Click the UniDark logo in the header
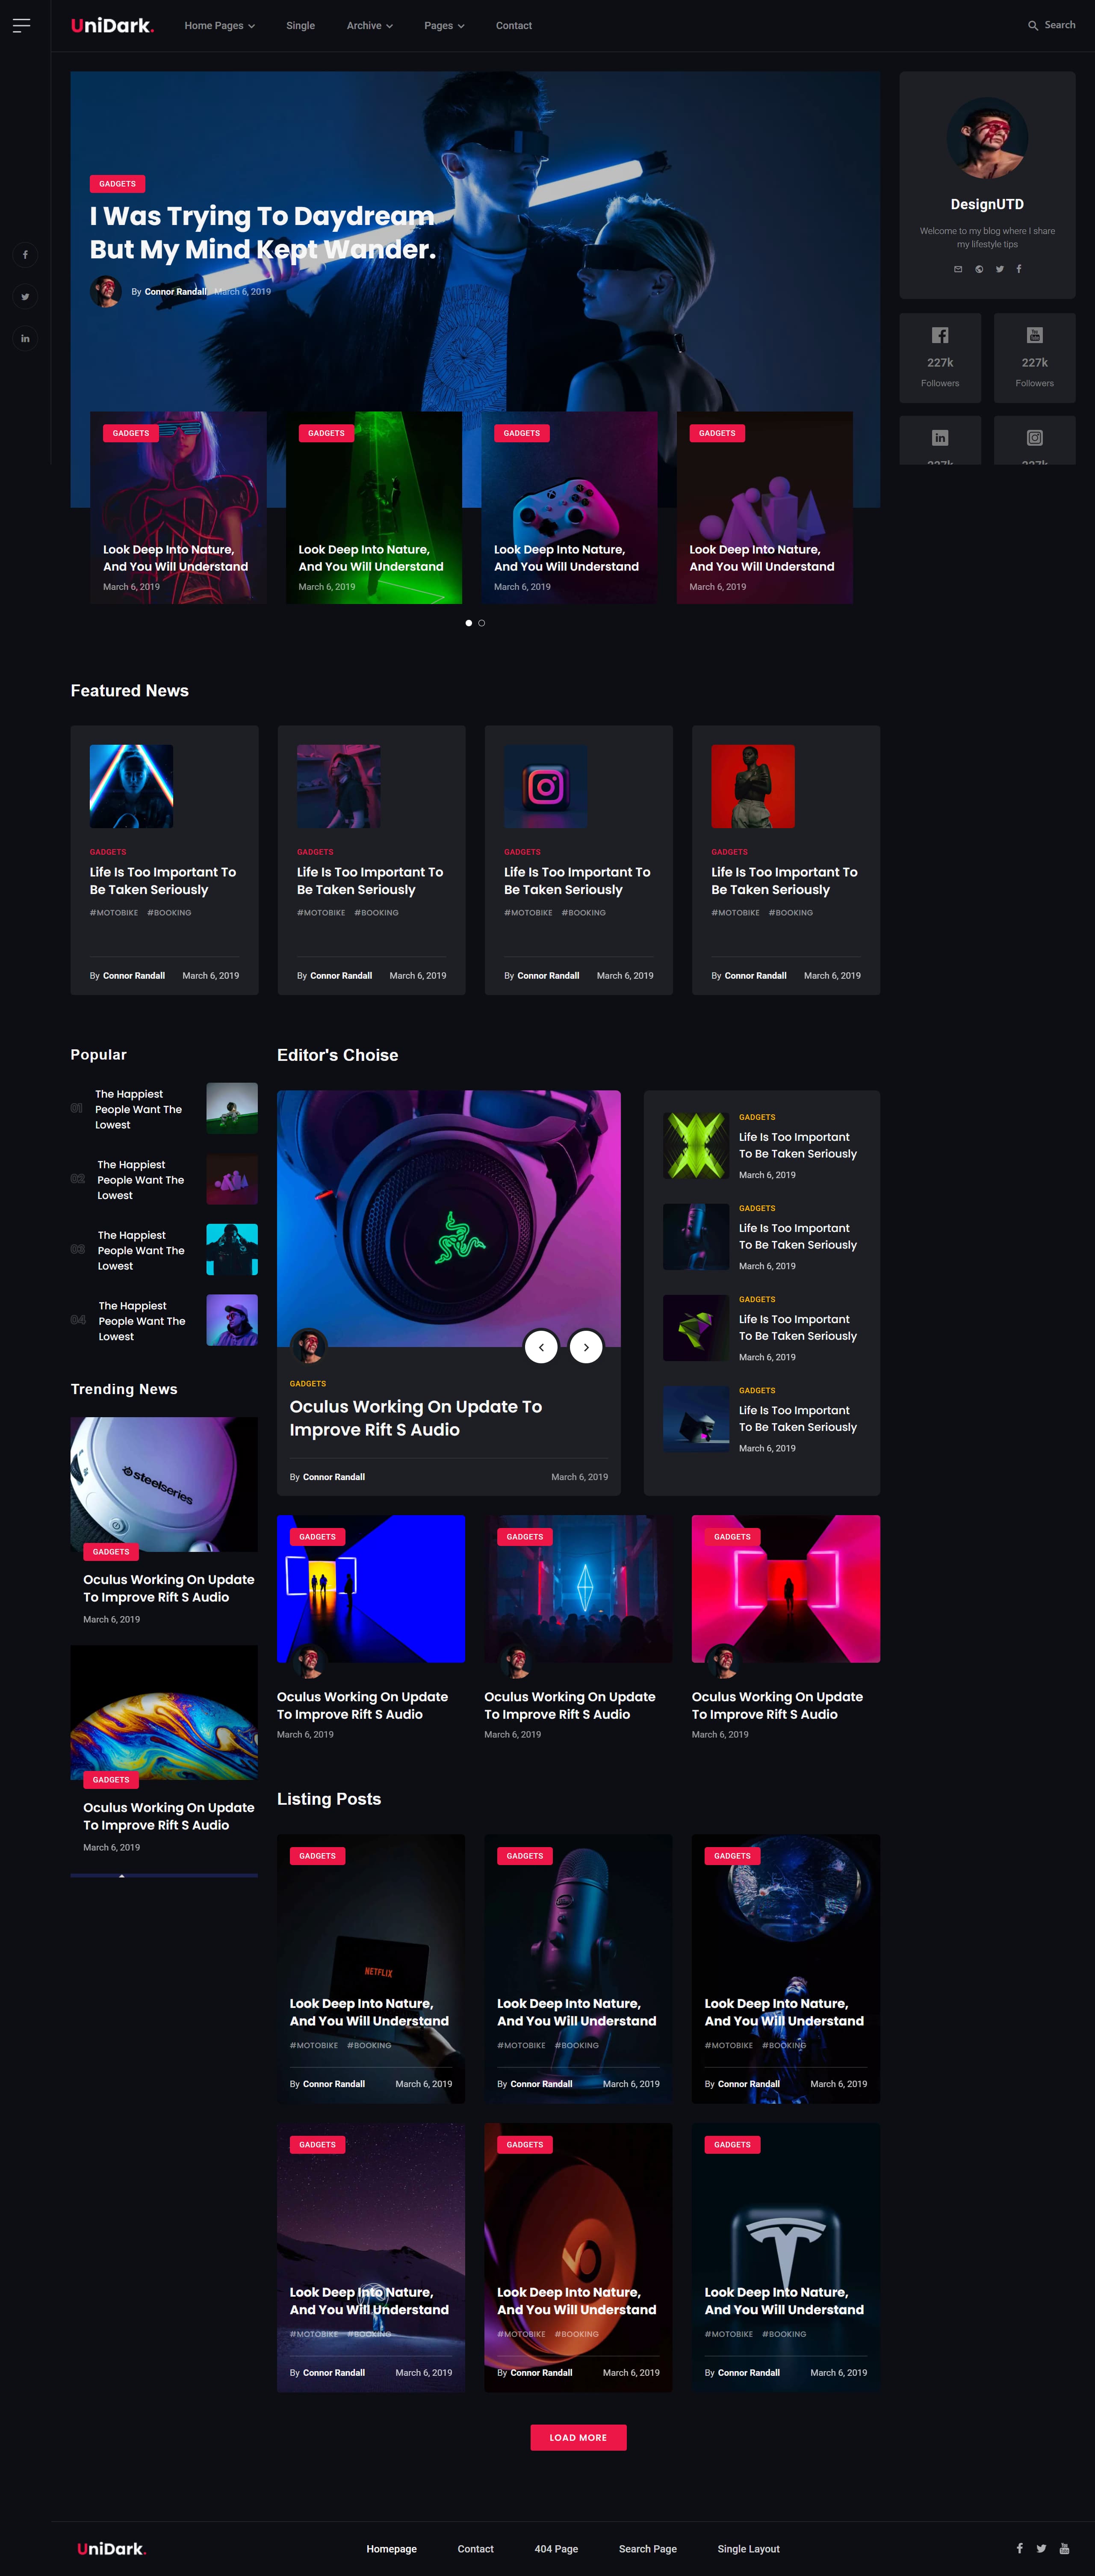The width and height of the screenshot is (1095, 2576). (x=112, y=26)
